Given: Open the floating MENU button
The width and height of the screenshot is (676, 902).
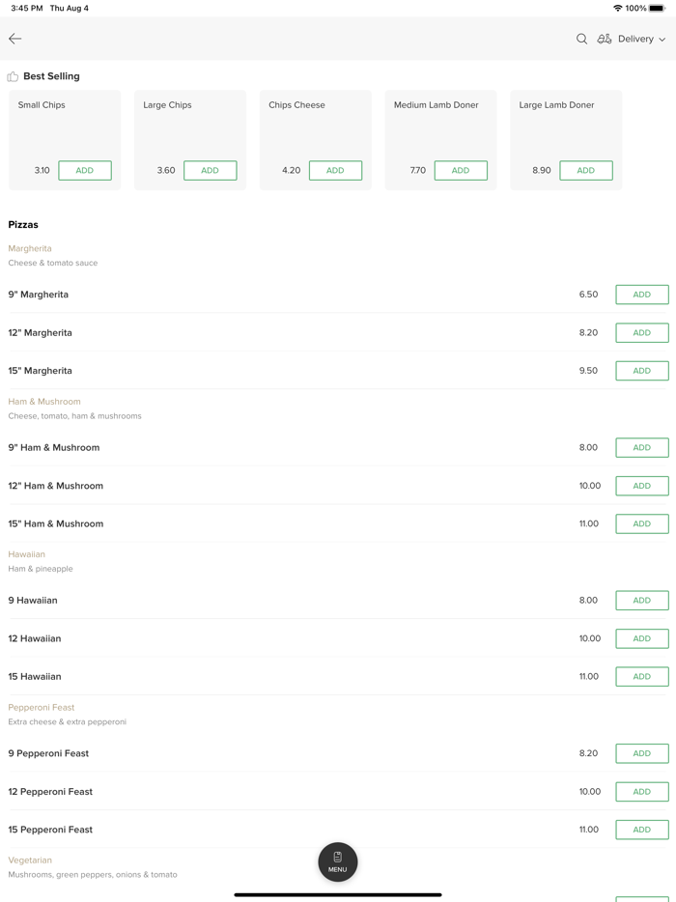Looking at the screenshot, I should pyautogui.click(x=338, y=861).
